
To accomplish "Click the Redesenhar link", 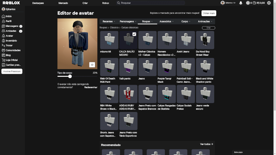I will click(91, 87).
